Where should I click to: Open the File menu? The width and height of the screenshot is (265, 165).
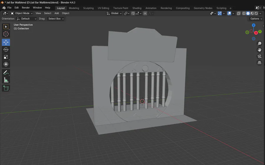[9, 8]
